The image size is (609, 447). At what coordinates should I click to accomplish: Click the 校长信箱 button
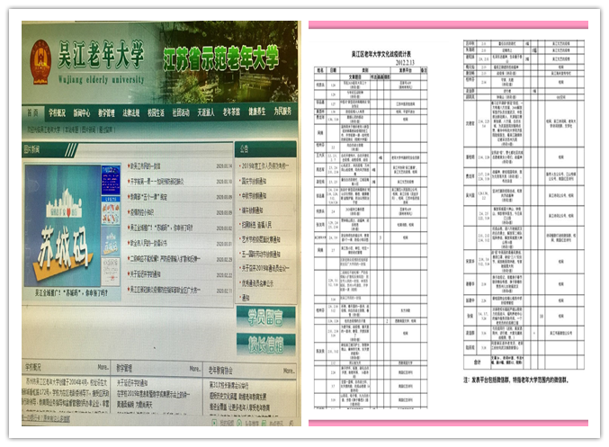click(x=266, y=344)
